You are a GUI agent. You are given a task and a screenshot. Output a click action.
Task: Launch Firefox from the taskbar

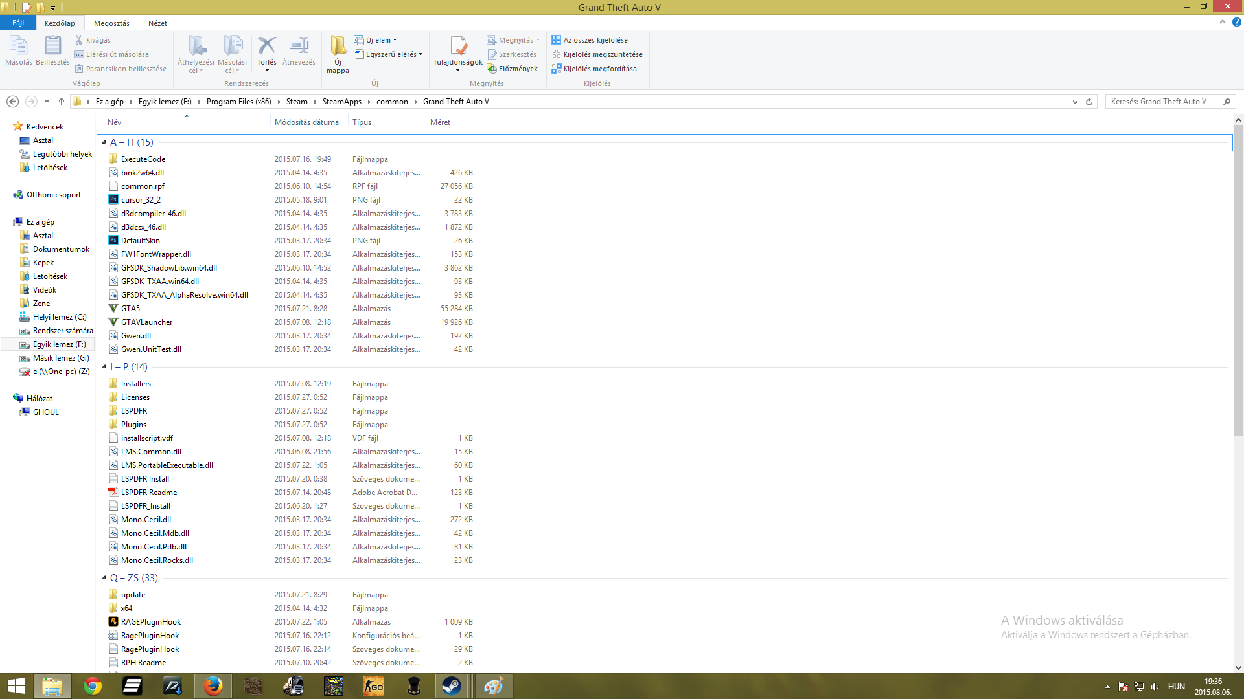[213, 686]
